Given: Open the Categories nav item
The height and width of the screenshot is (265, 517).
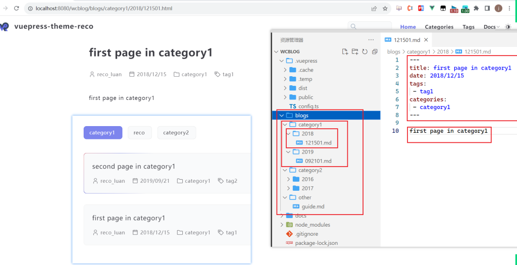Looking at the screenshot, I should (x=439, y=27).
